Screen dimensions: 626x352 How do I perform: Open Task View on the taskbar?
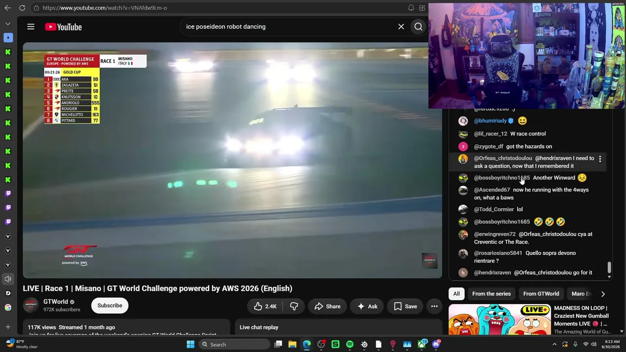[278, 345]
